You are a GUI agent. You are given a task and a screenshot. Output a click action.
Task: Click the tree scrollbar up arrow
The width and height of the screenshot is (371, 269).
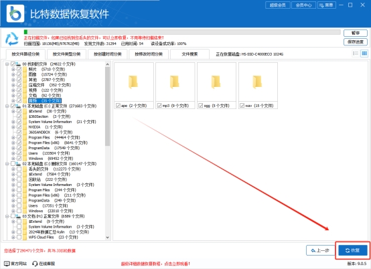107,64
